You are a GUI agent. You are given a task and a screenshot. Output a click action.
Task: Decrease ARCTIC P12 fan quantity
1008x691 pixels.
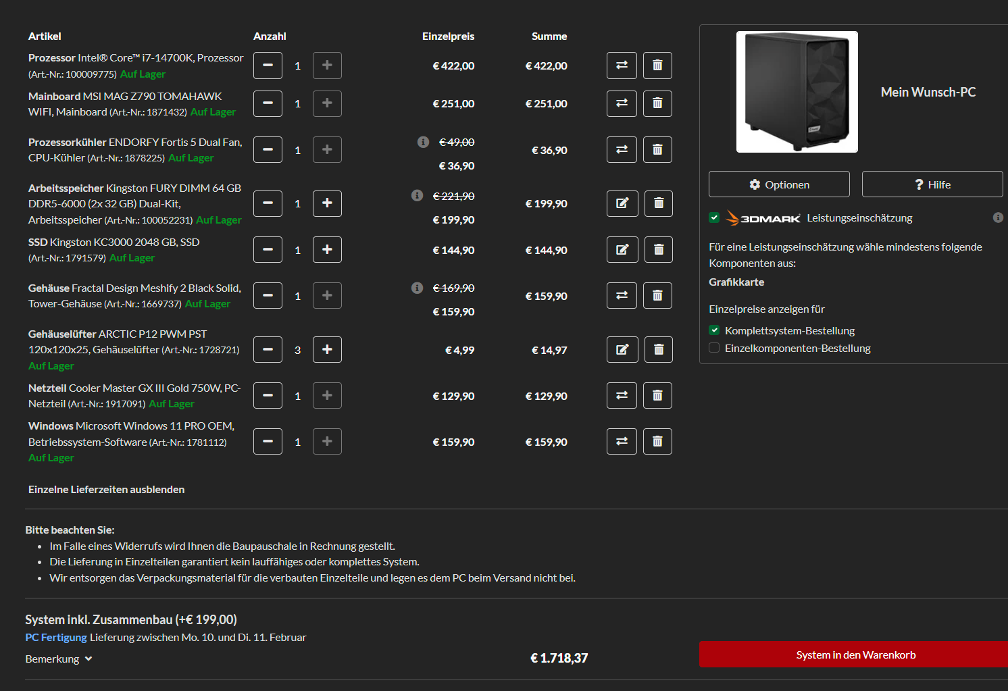tap(268, 349)
